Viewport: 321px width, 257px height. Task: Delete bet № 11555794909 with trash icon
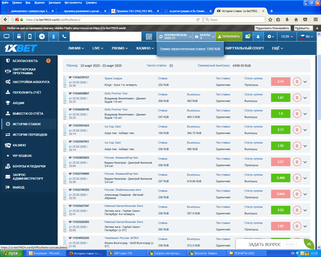(x=297, y=178)
